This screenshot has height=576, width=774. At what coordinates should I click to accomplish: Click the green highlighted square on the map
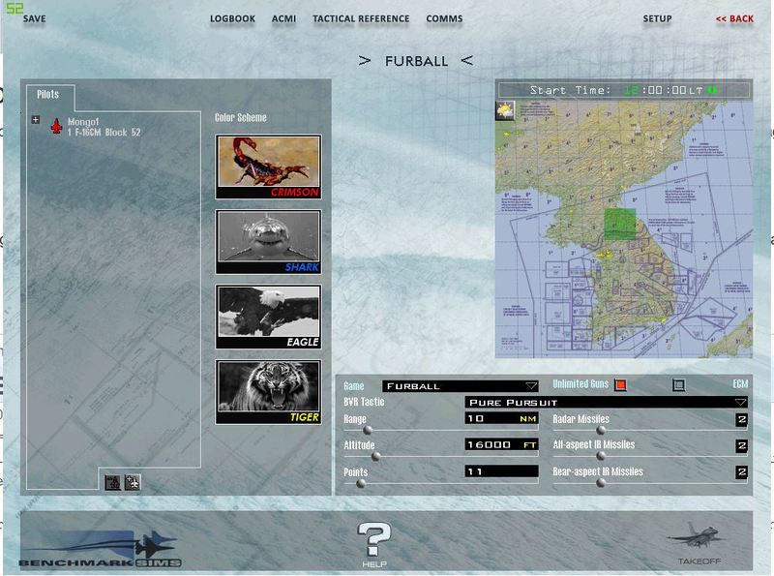coord(620,225)
